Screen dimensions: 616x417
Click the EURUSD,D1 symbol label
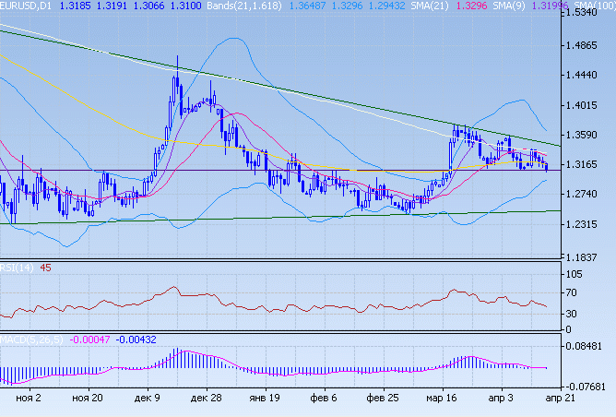26,6
